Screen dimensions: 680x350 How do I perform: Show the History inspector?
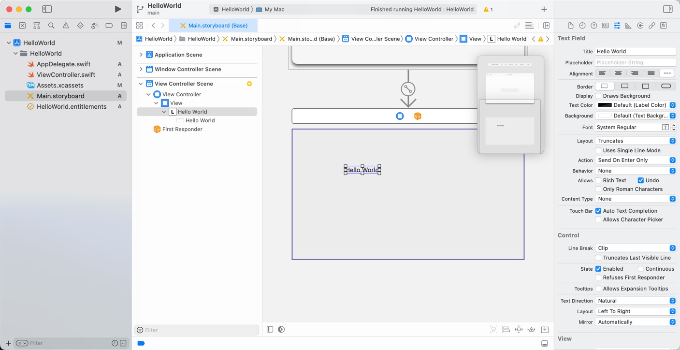(x=582, y=26)
